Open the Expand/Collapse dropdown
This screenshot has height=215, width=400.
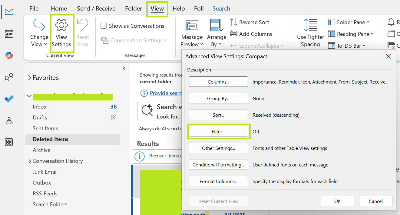coord(257,46)
